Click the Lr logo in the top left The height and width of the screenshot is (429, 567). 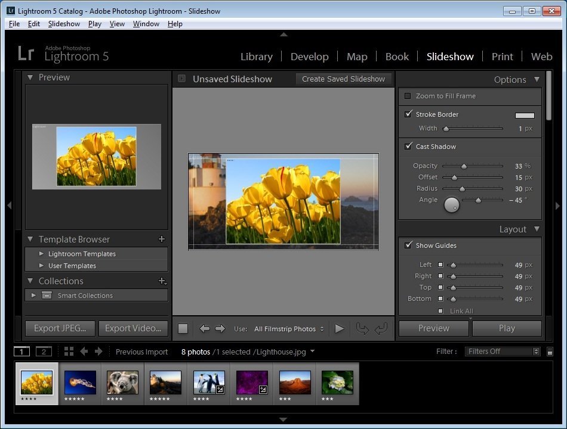point(26,54)
